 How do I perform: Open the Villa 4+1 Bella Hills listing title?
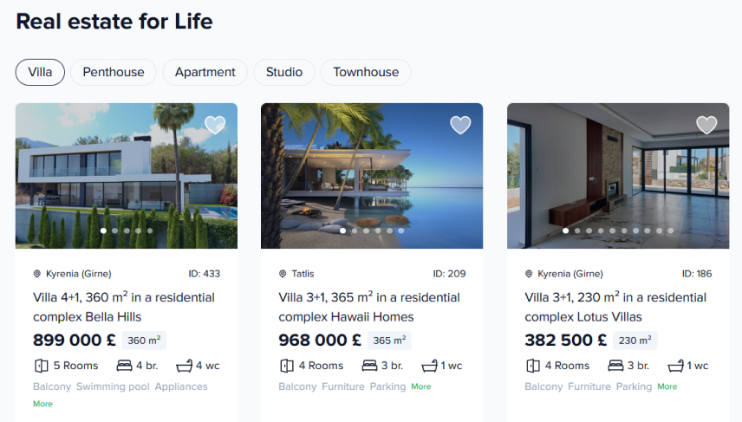click(x=124, y=307)
